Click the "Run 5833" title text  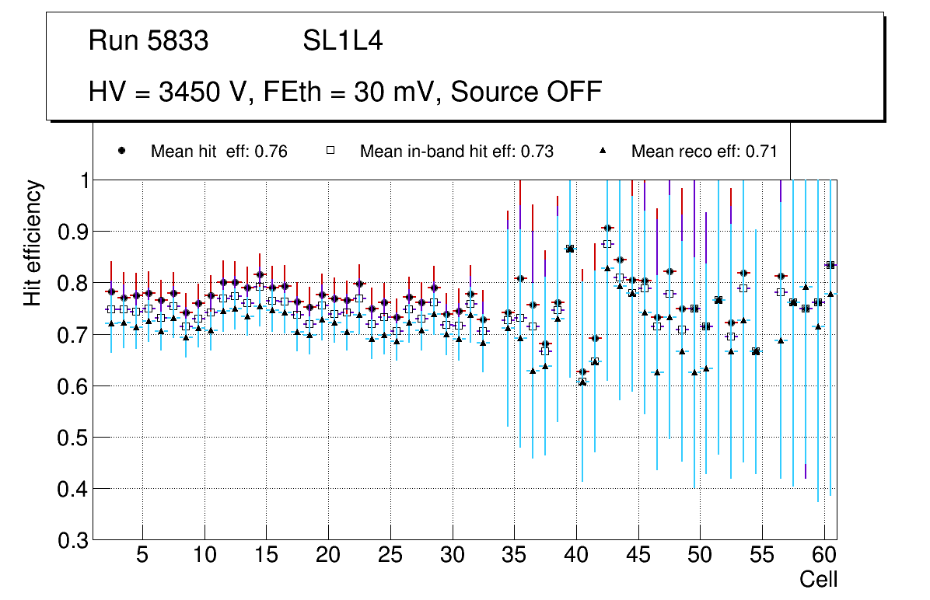coord(149,41)
